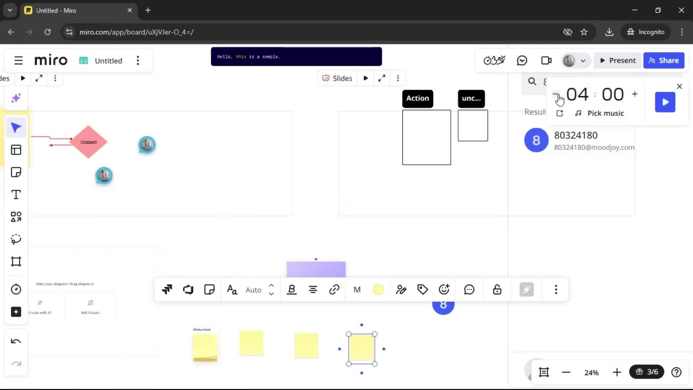The image size is (693, 390).
Task: Expand Slides frame to fullscreen
Action: [382, 78]
